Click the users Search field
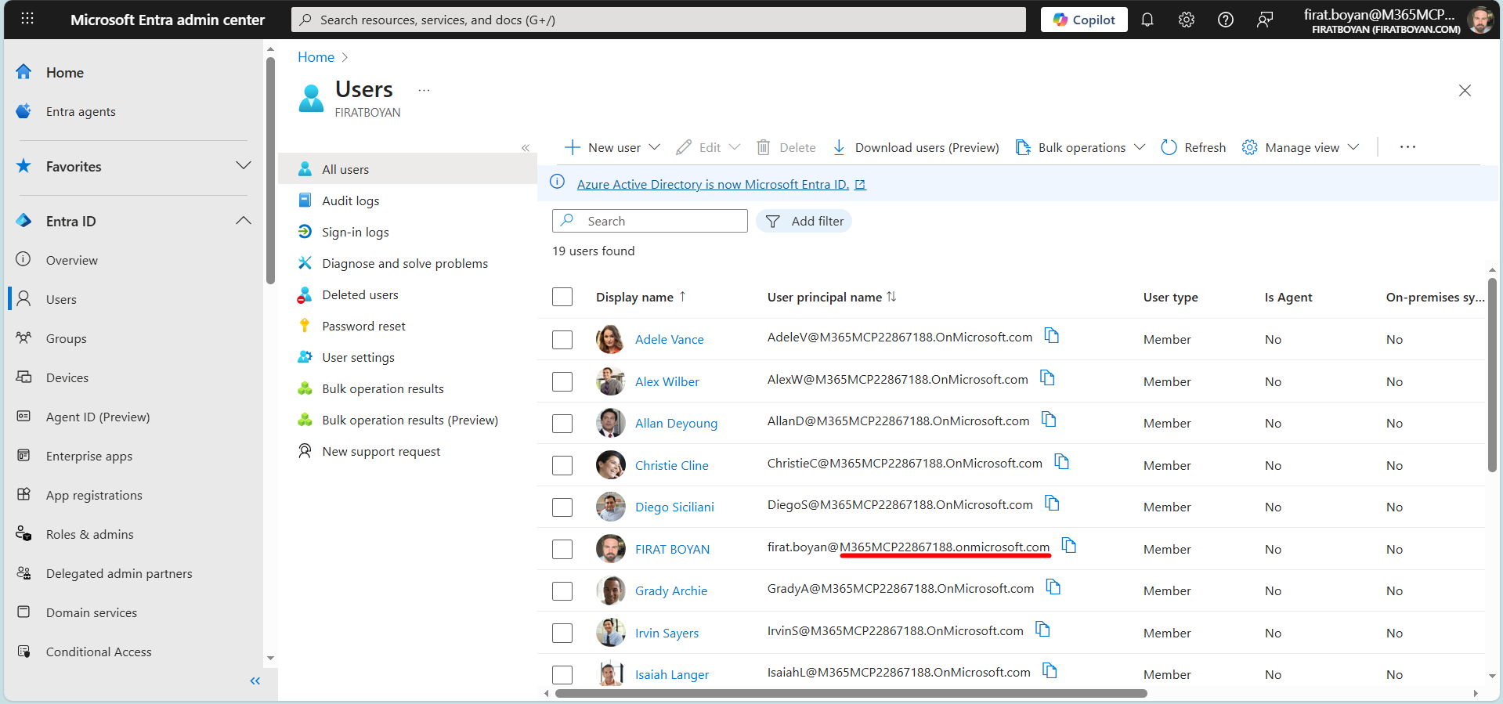 click(x=650, y=221)
